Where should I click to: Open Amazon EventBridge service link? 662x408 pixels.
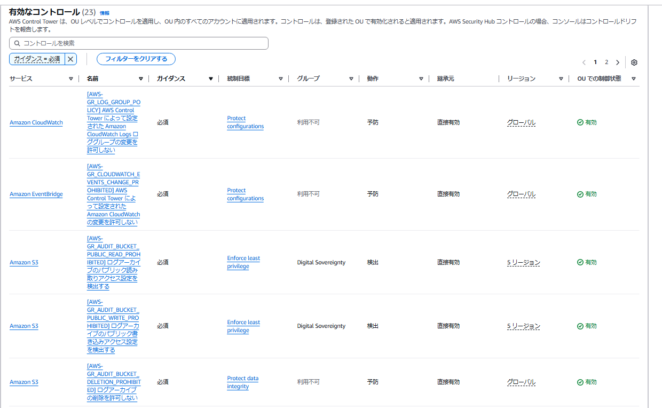click(x=36, y=194)
